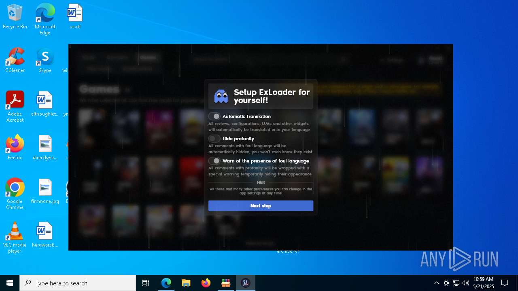Open the Recycle Bin desktop icon
The height and width of the screenshot is (291, 518).
[x=15, y=17]
